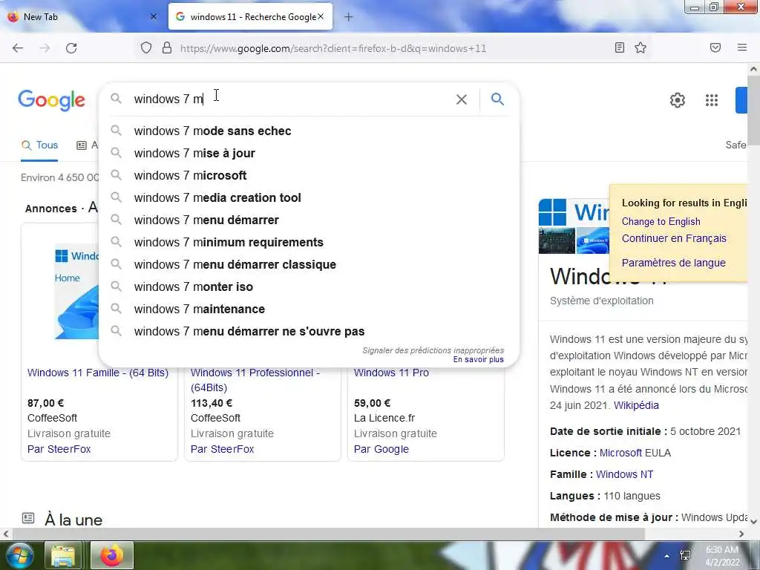
Task: Click the Google logo
Action: (x=51, y=100)
